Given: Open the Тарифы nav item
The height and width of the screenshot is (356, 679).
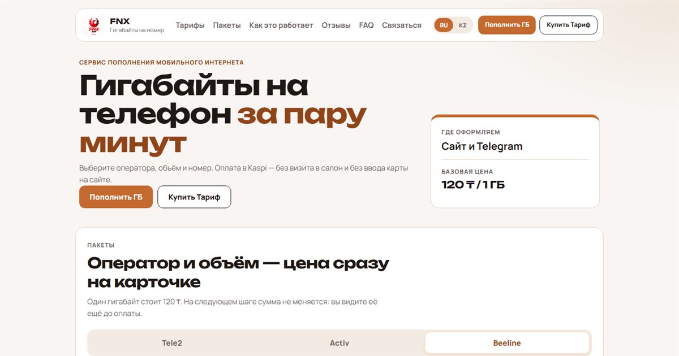Looking at the screenshot, I should [190, 25].
